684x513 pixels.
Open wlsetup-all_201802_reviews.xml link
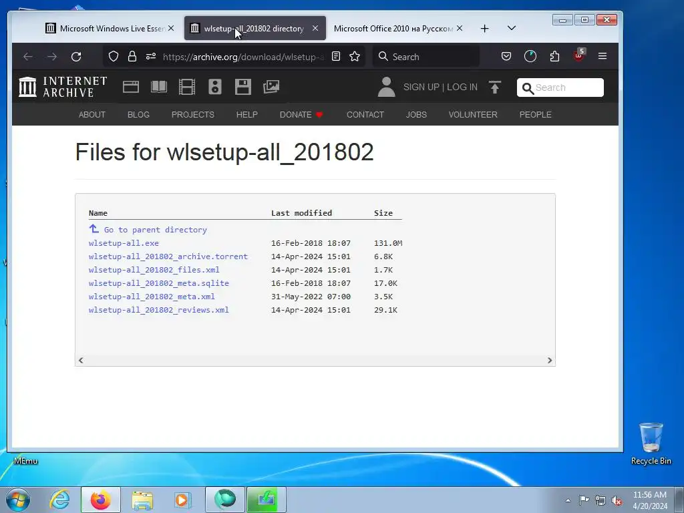[159, 310]
